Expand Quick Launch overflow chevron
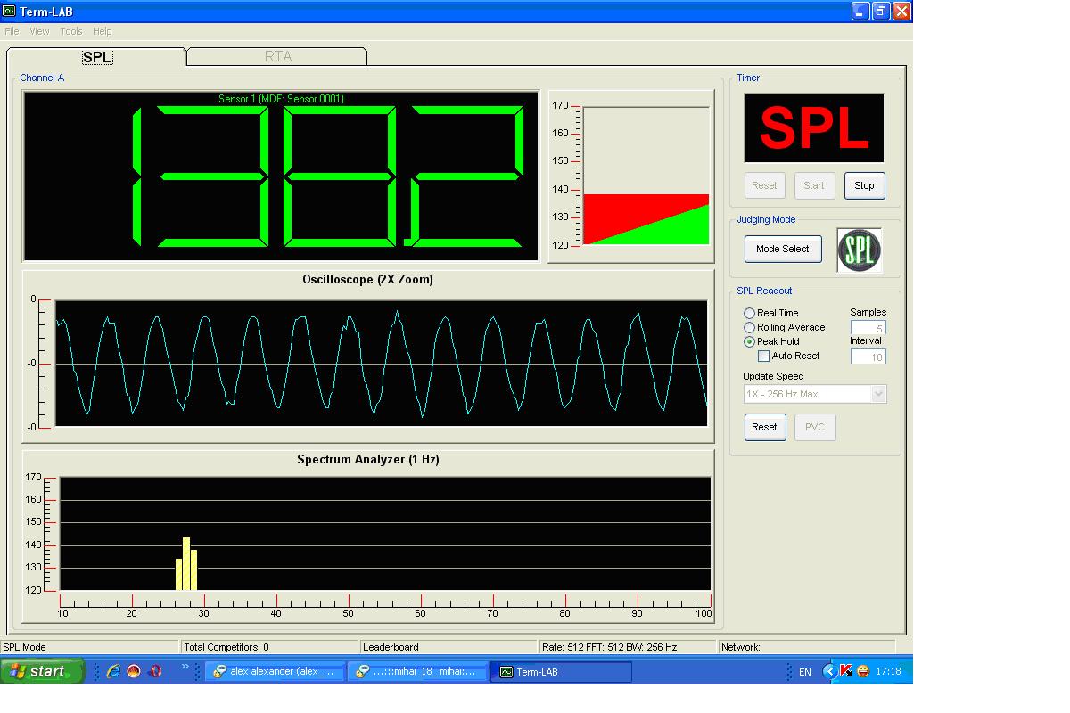This screenshot has width=1070, height=713. tap(186, 667)
